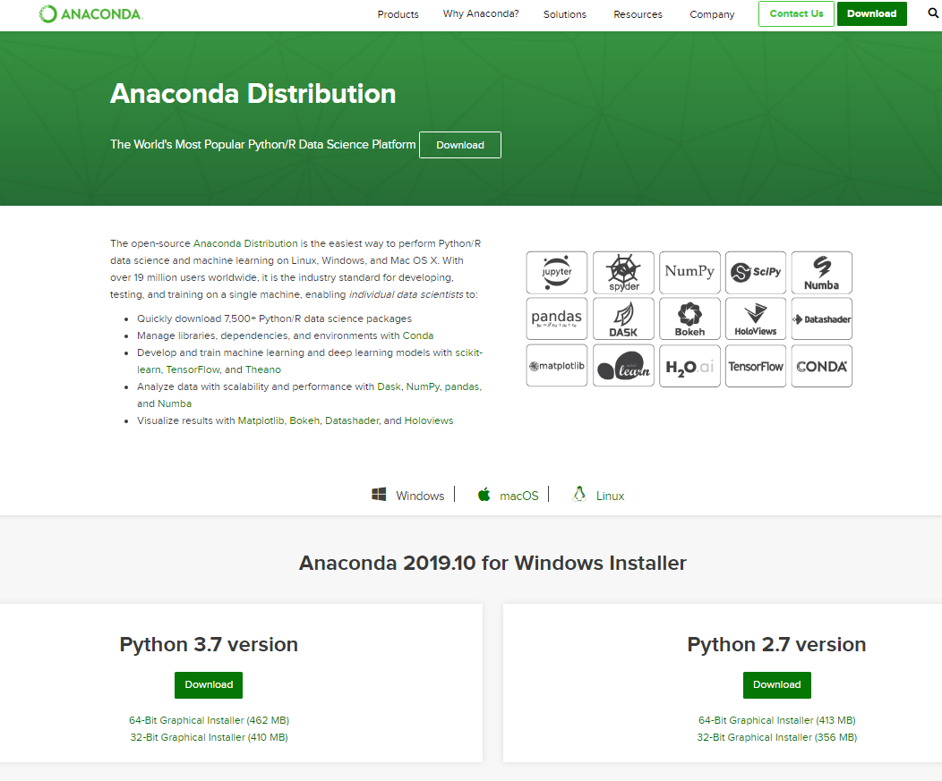The width and height of the screenshot is (942, 781).
Task: Open the Why Anaconda? menu
Action: pos(481,13)
